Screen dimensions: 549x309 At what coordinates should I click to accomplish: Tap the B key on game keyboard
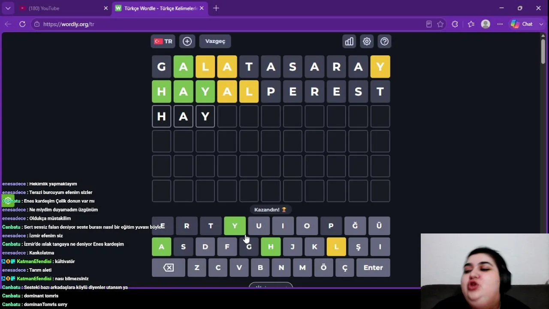coord(260,267)
